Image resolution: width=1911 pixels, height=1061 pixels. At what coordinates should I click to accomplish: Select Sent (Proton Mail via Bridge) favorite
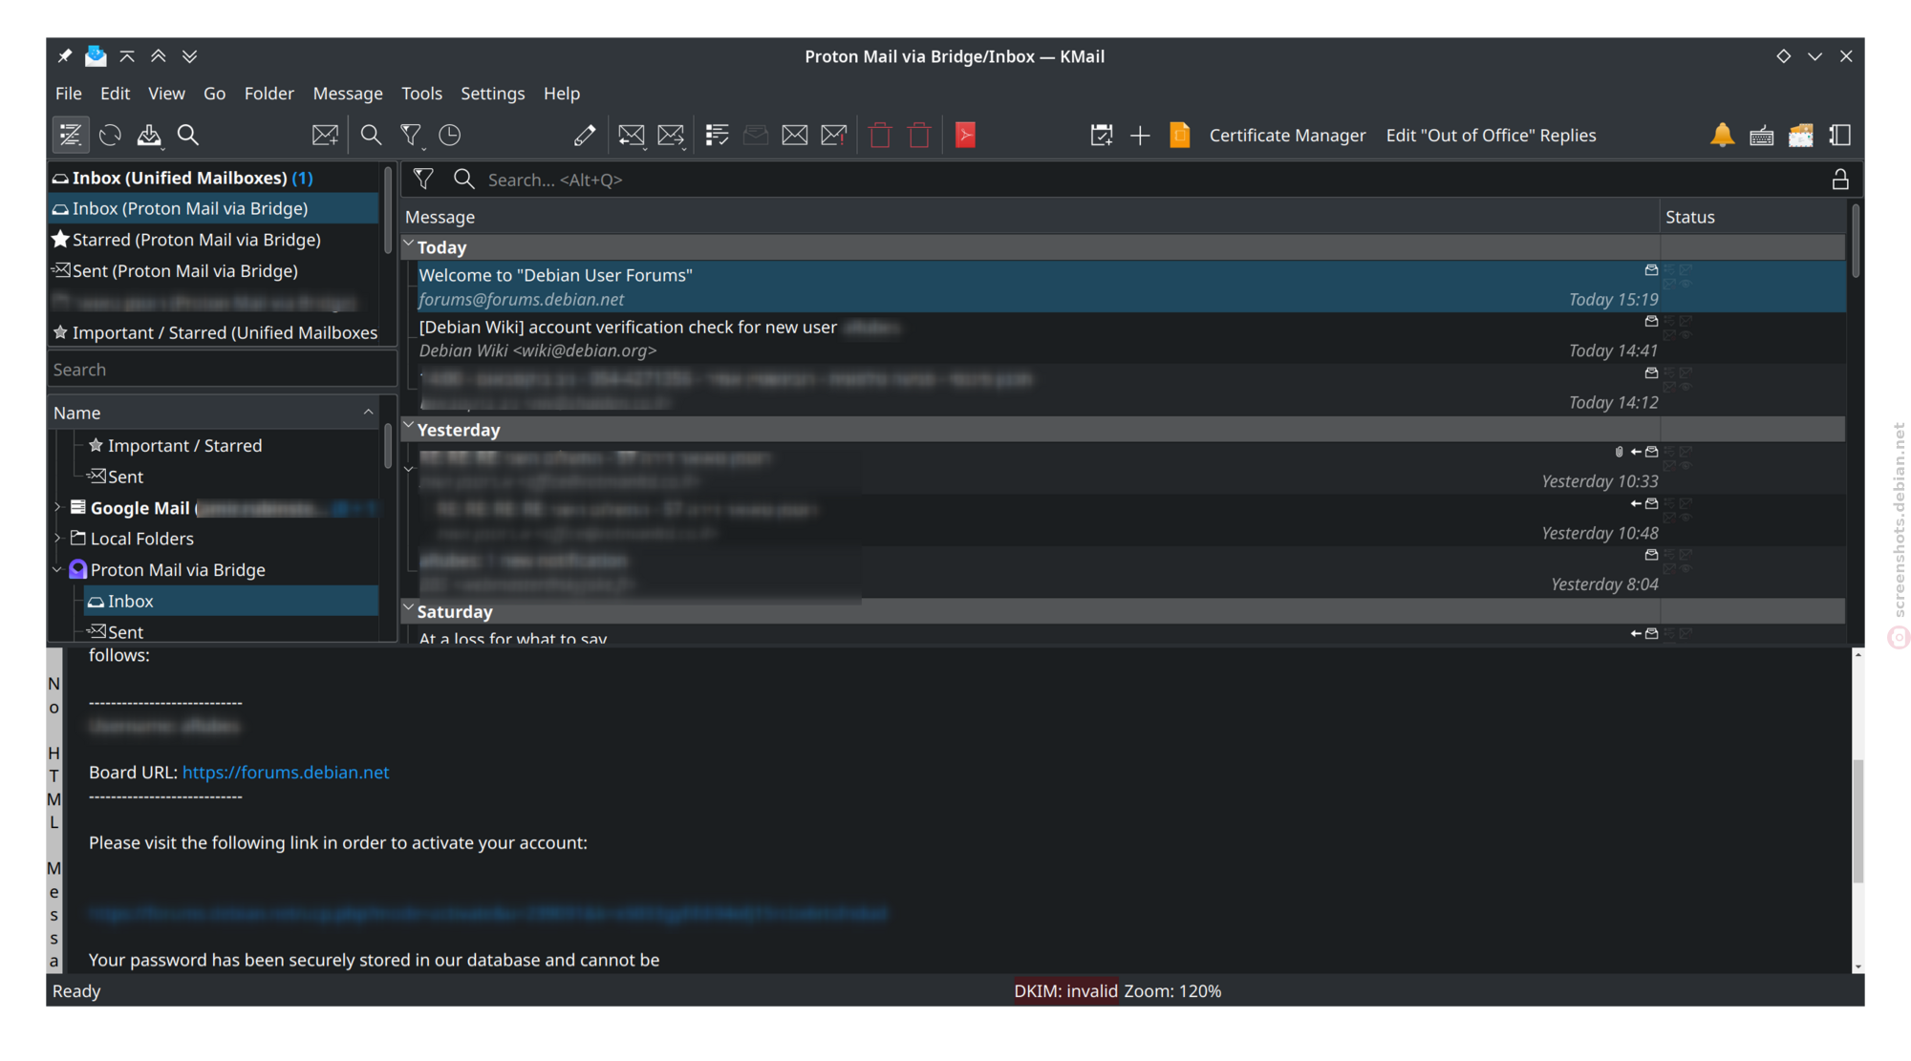click(214, 271)
